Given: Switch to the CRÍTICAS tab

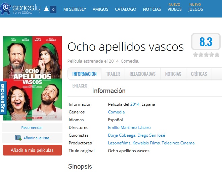Looking at the screenshot, I should [x=199, y=74].
